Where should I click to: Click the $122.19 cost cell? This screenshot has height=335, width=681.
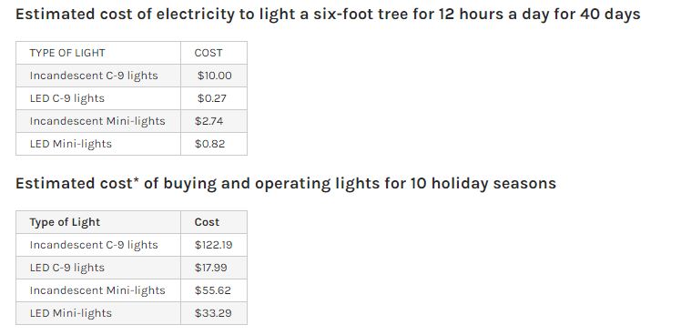(214, 245)
